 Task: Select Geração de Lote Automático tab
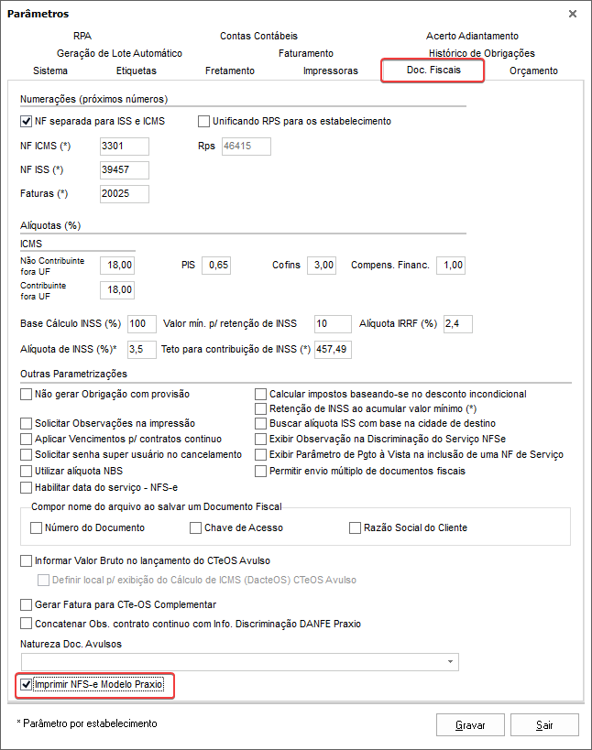119,53
